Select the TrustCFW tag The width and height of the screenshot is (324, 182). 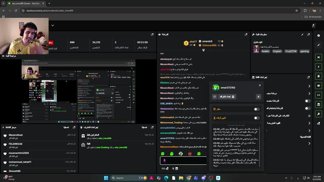coord(291,51)
